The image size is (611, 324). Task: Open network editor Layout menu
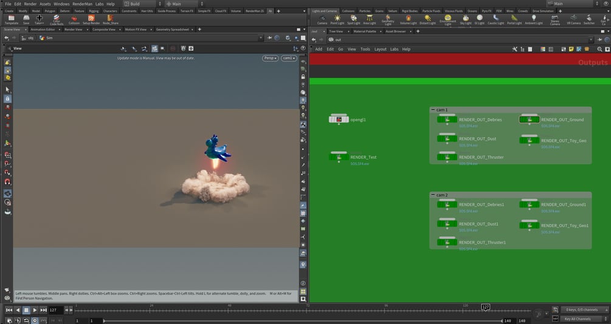click(381, 49)
